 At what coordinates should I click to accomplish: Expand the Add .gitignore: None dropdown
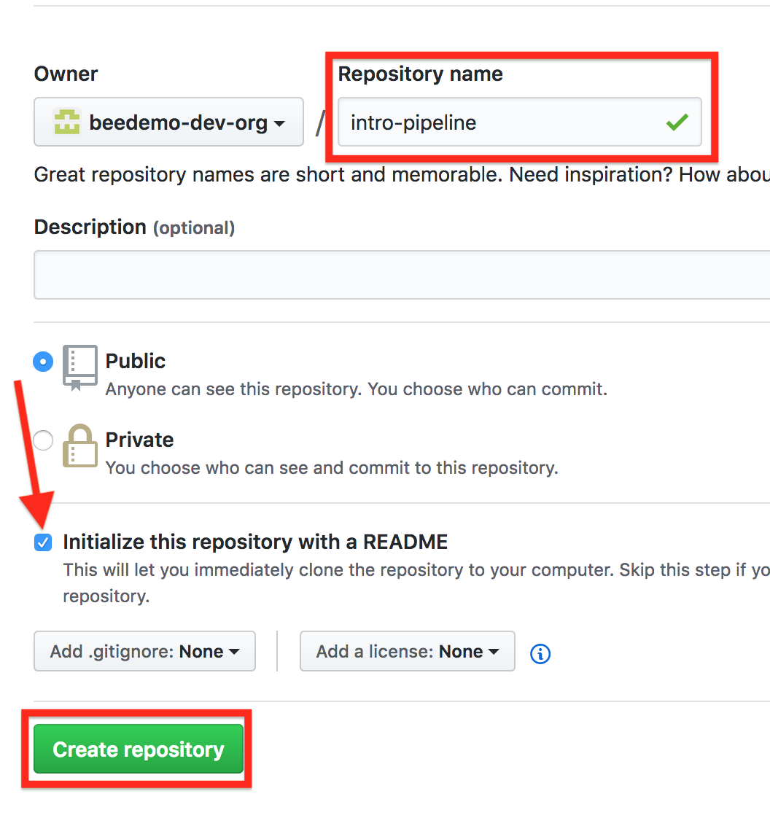[x=144, y=651]
